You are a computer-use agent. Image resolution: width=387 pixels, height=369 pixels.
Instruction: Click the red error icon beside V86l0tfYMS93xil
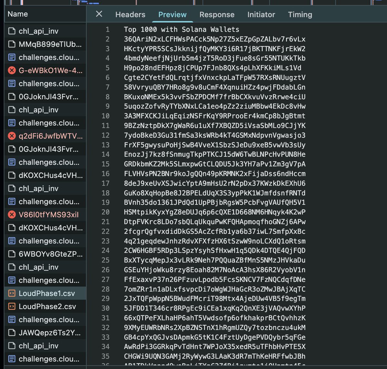click(12, 215)
